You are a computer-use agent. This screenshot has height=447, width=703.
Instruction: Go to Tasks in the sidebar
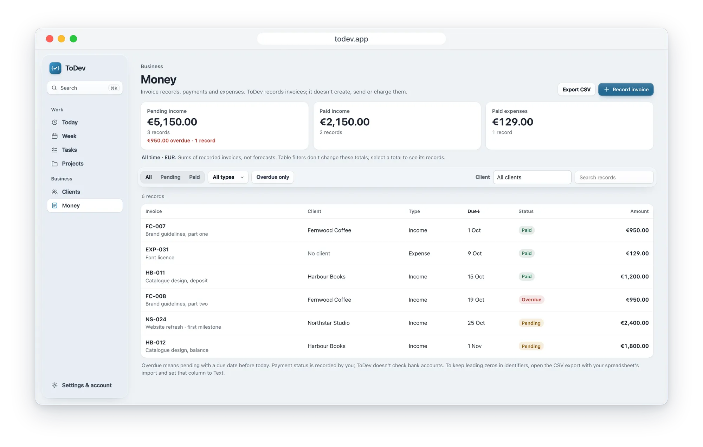[x=85, y=150]
